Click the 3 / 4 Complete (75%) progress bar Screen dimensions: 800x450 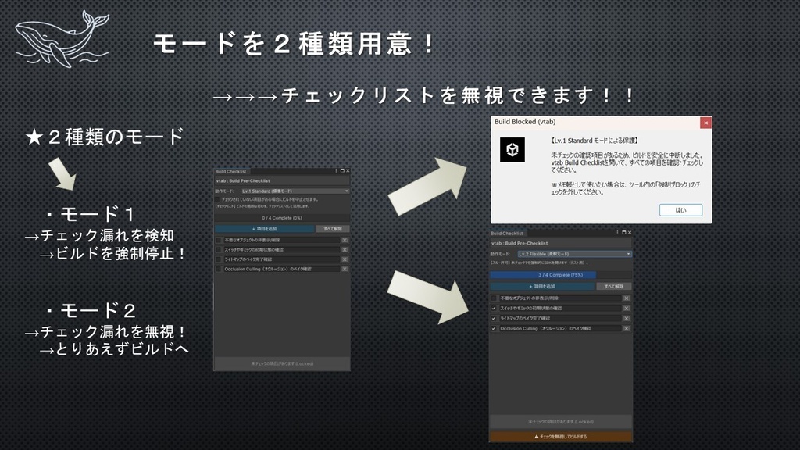point(561,275)
